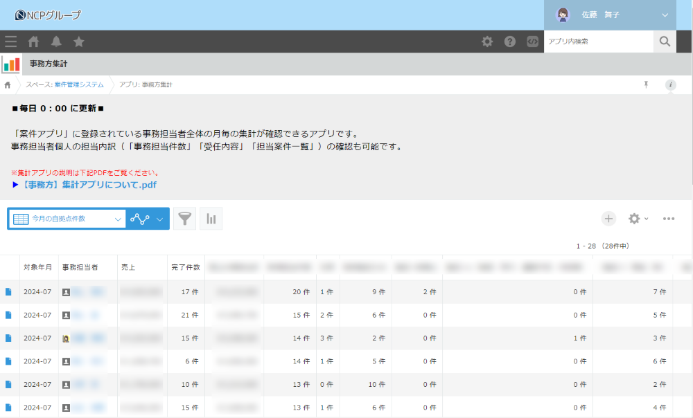Open the filter funnel icon

coord(184,219)
